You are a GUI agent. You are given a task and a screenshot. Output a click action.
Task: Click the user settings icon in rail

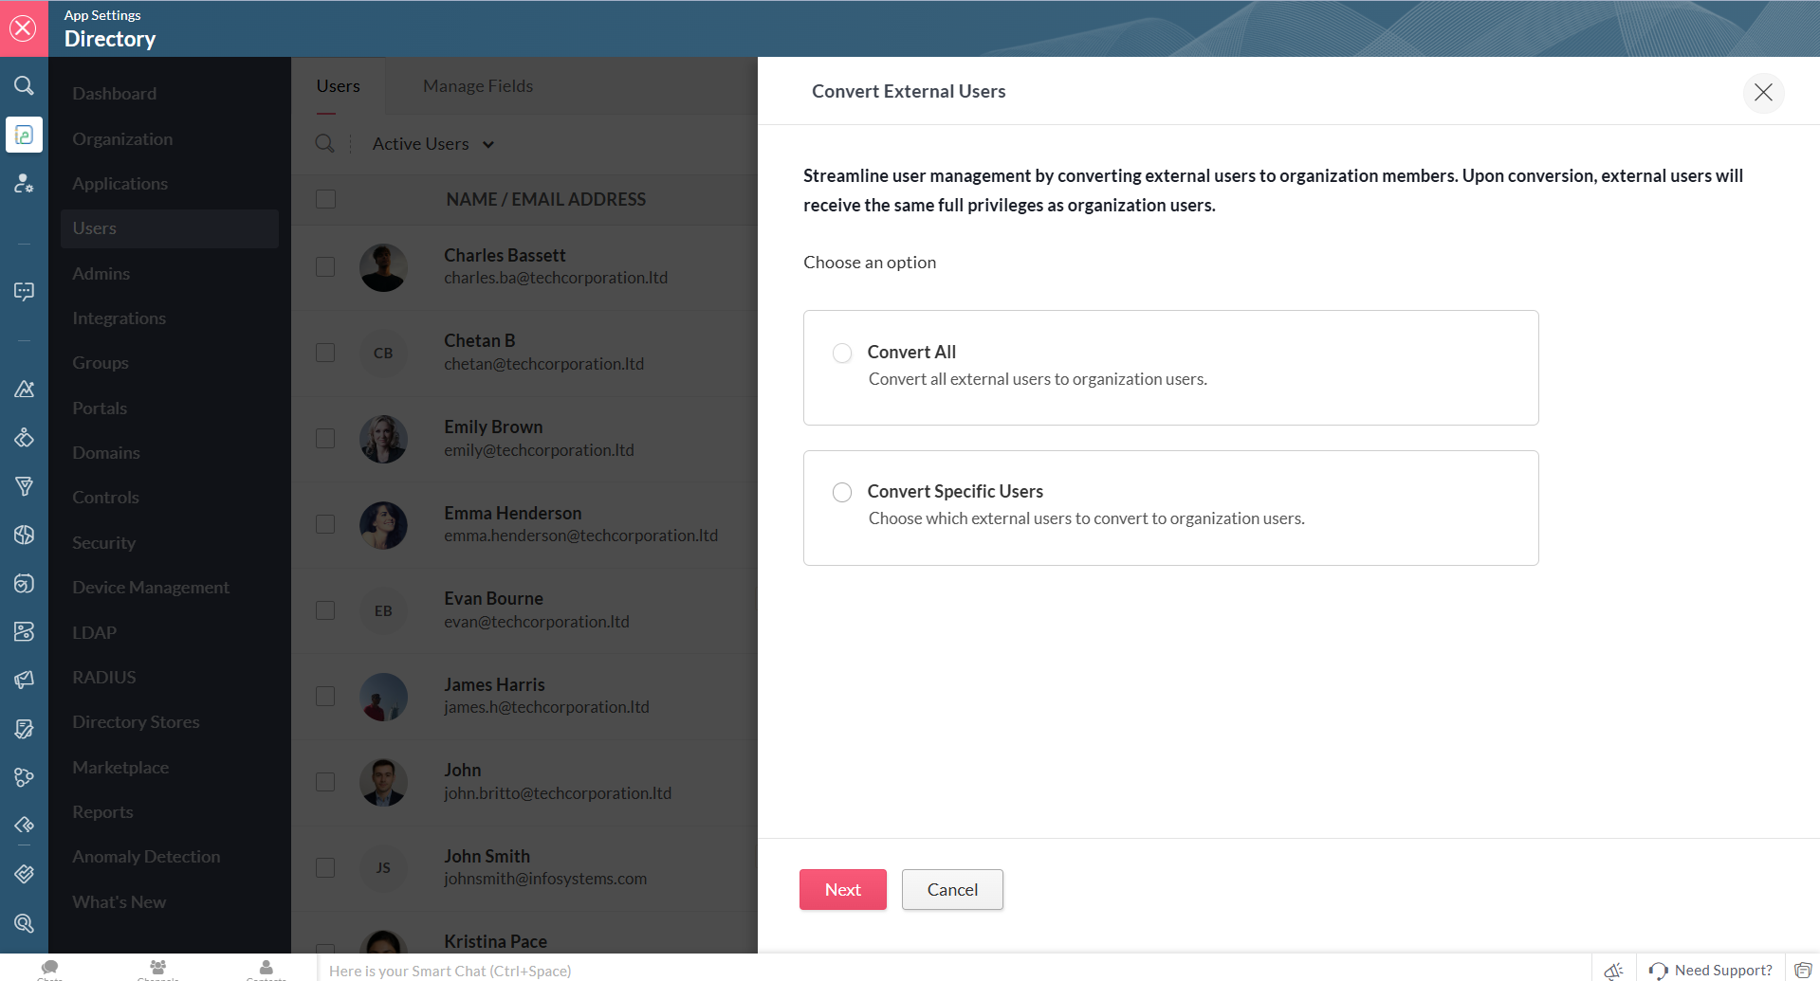pos(24,184)
